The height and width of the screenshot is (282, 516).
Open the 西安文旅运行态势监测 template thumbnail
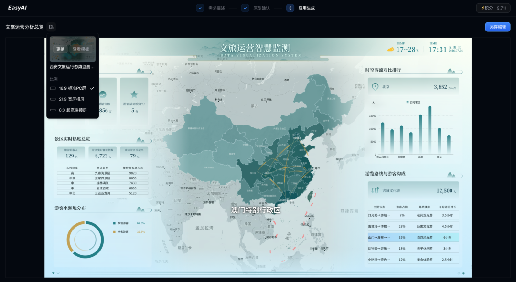[x=73, y=49]
